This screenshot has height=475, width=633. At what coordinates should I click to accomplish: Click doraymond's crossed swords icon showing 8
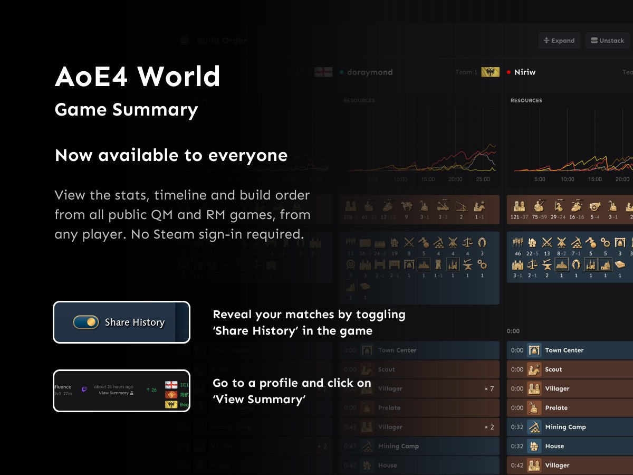pos(409,243)
